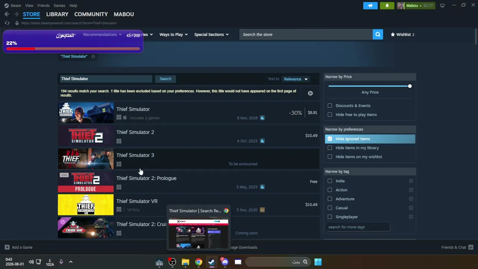Screen dimensions: 478x269
Task: Open Discord from the taskbar
Action: click(x=224, y=262)
